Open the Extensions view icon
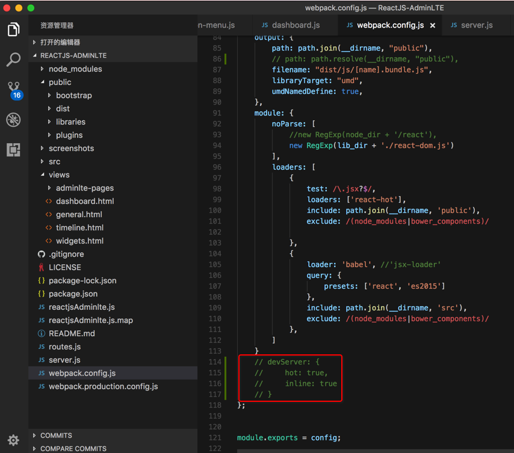The image size is (514, 453). (13, 150)
